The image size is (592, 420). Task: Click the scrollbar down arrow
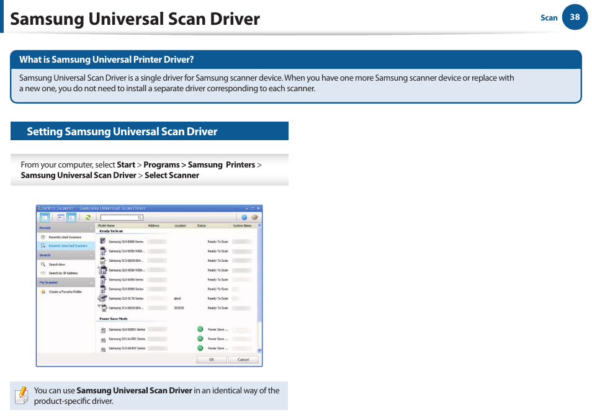point(259,351)
